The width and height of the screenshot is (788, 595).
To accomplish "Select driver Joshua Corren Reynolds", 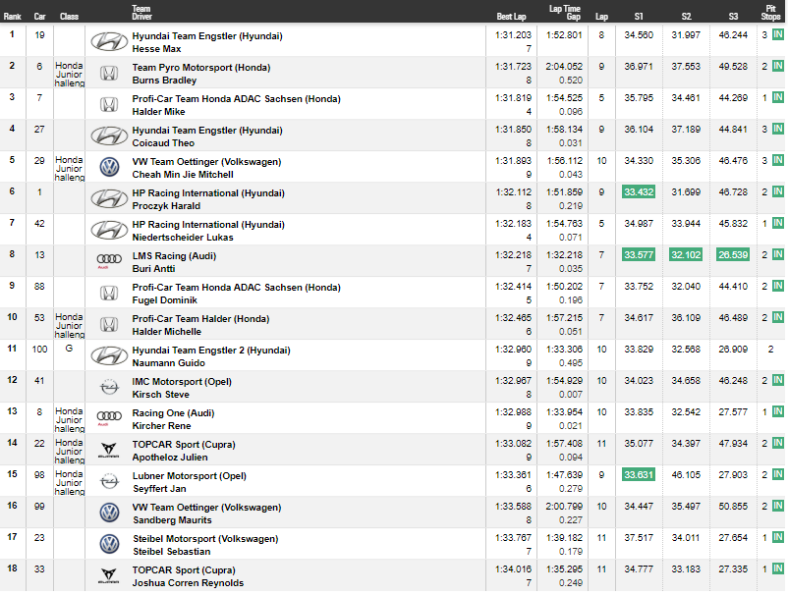I will click(188, 583).
